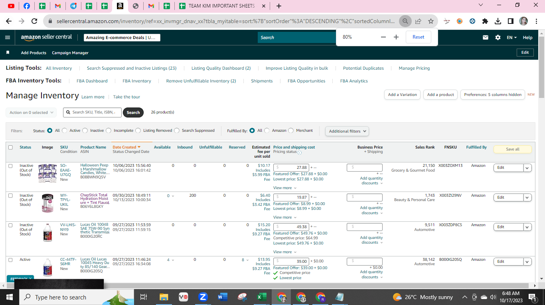Image resolution: width=545 pixels, height=305 pixels.
Task: Expand View more for the Lucas Oil 10048 row
Action: [x=285, y=252]
